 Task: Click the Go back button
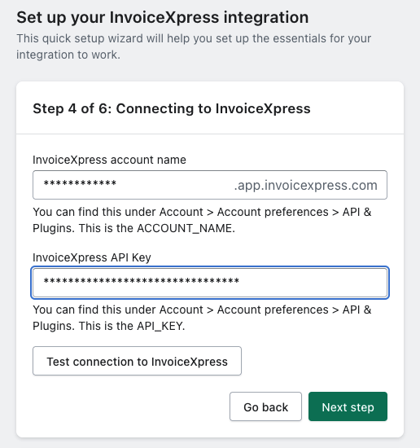point(265,406)
